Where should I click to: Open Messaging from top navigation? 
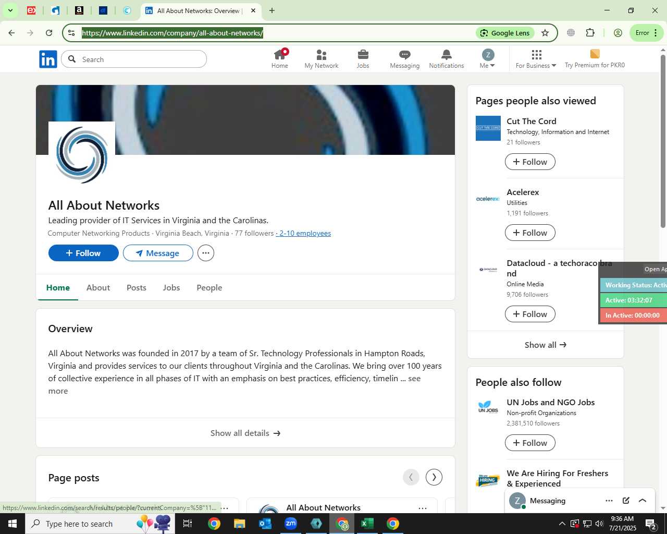tap(405, 59)
